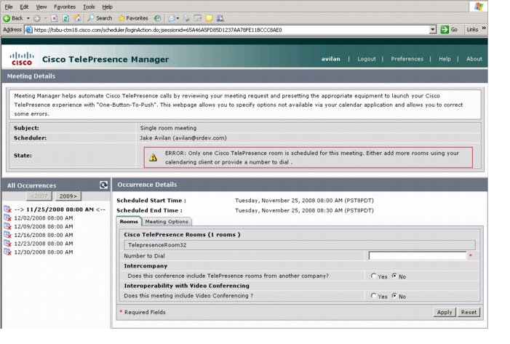Click the error icon beside 12/16/2008 occurrence

pos(7,234)
